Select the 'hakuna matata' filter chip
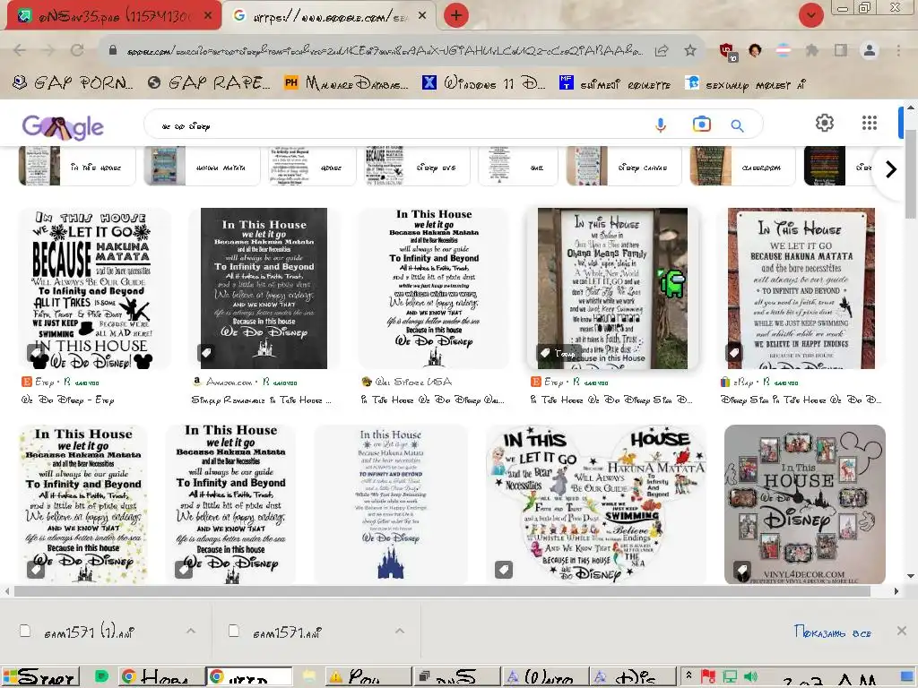 click(x=204, y=166)
